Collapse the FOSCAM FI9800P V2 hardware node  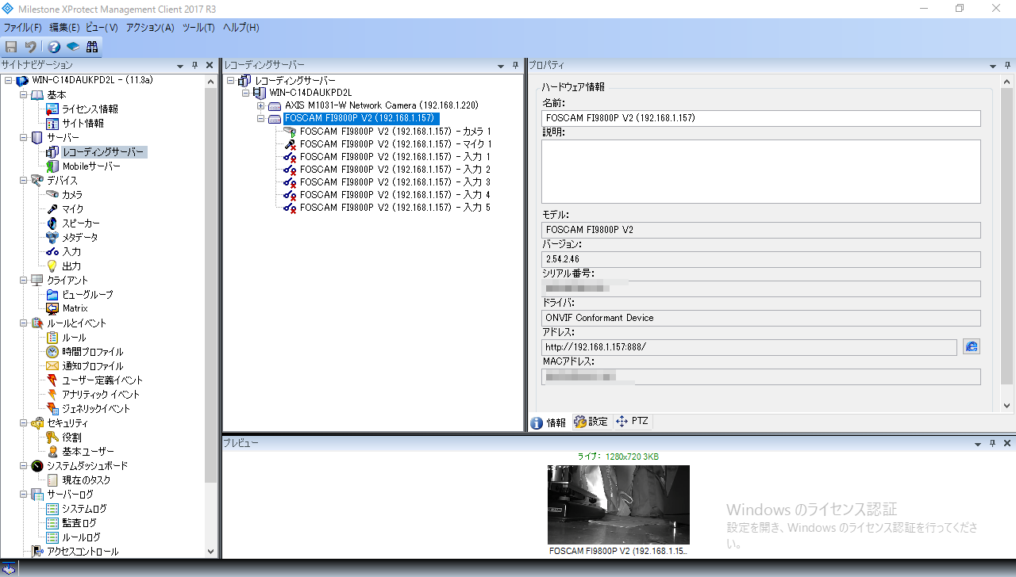pos(261,119)
